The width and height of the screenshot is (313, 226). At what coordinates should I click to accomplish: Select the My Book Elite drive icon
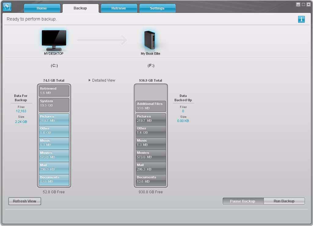click(x=150, y=40)
